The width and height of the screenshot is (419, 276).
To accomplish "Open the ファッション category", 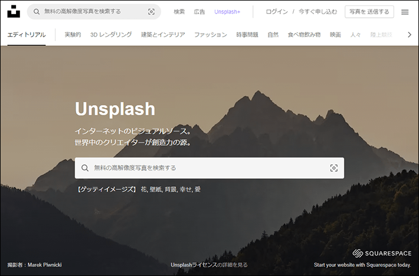I will [211, 35].
